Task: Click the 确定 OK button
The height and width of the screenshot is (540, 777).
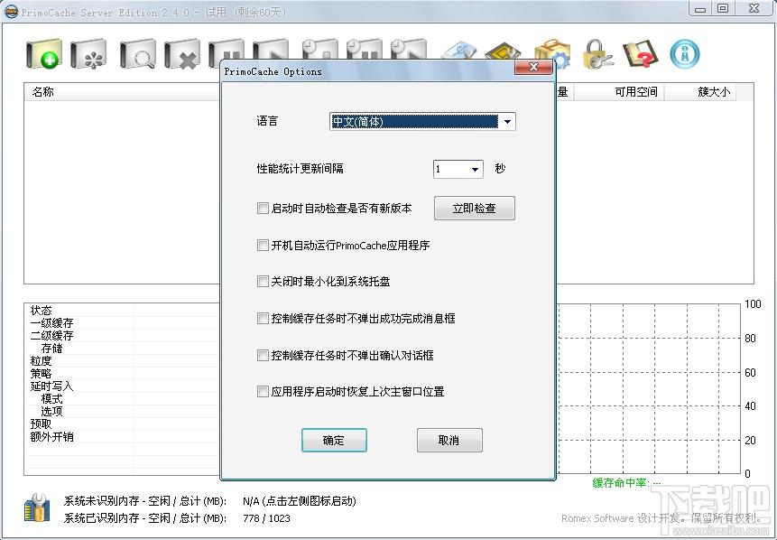Action: point(334,441)
